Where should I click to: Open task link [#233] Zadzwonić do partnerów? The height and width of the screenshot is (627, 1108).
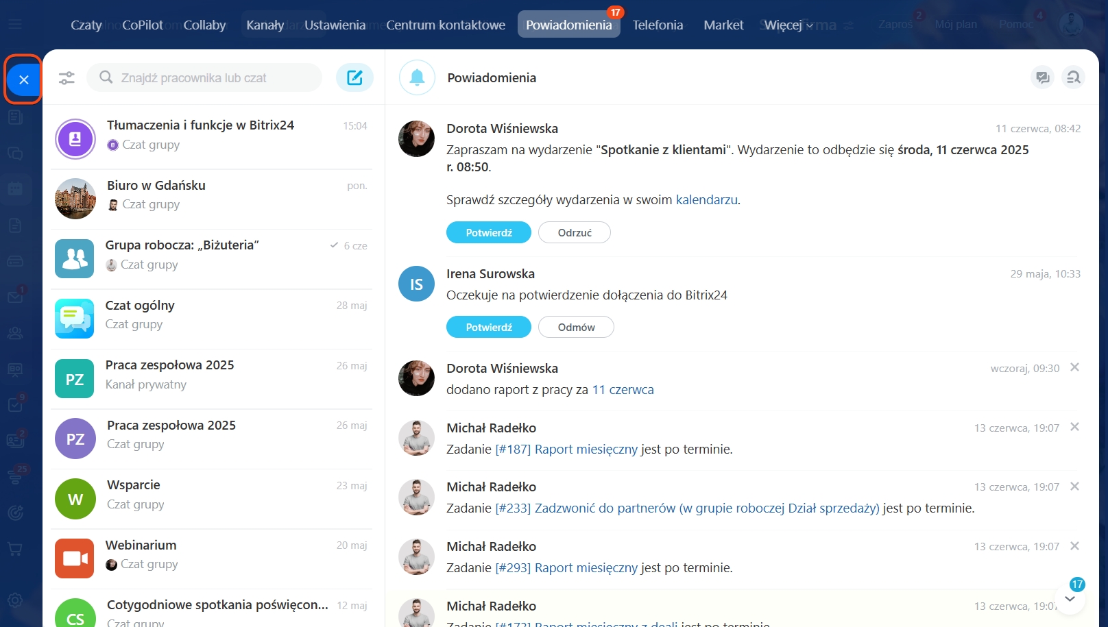pos(687,508)
